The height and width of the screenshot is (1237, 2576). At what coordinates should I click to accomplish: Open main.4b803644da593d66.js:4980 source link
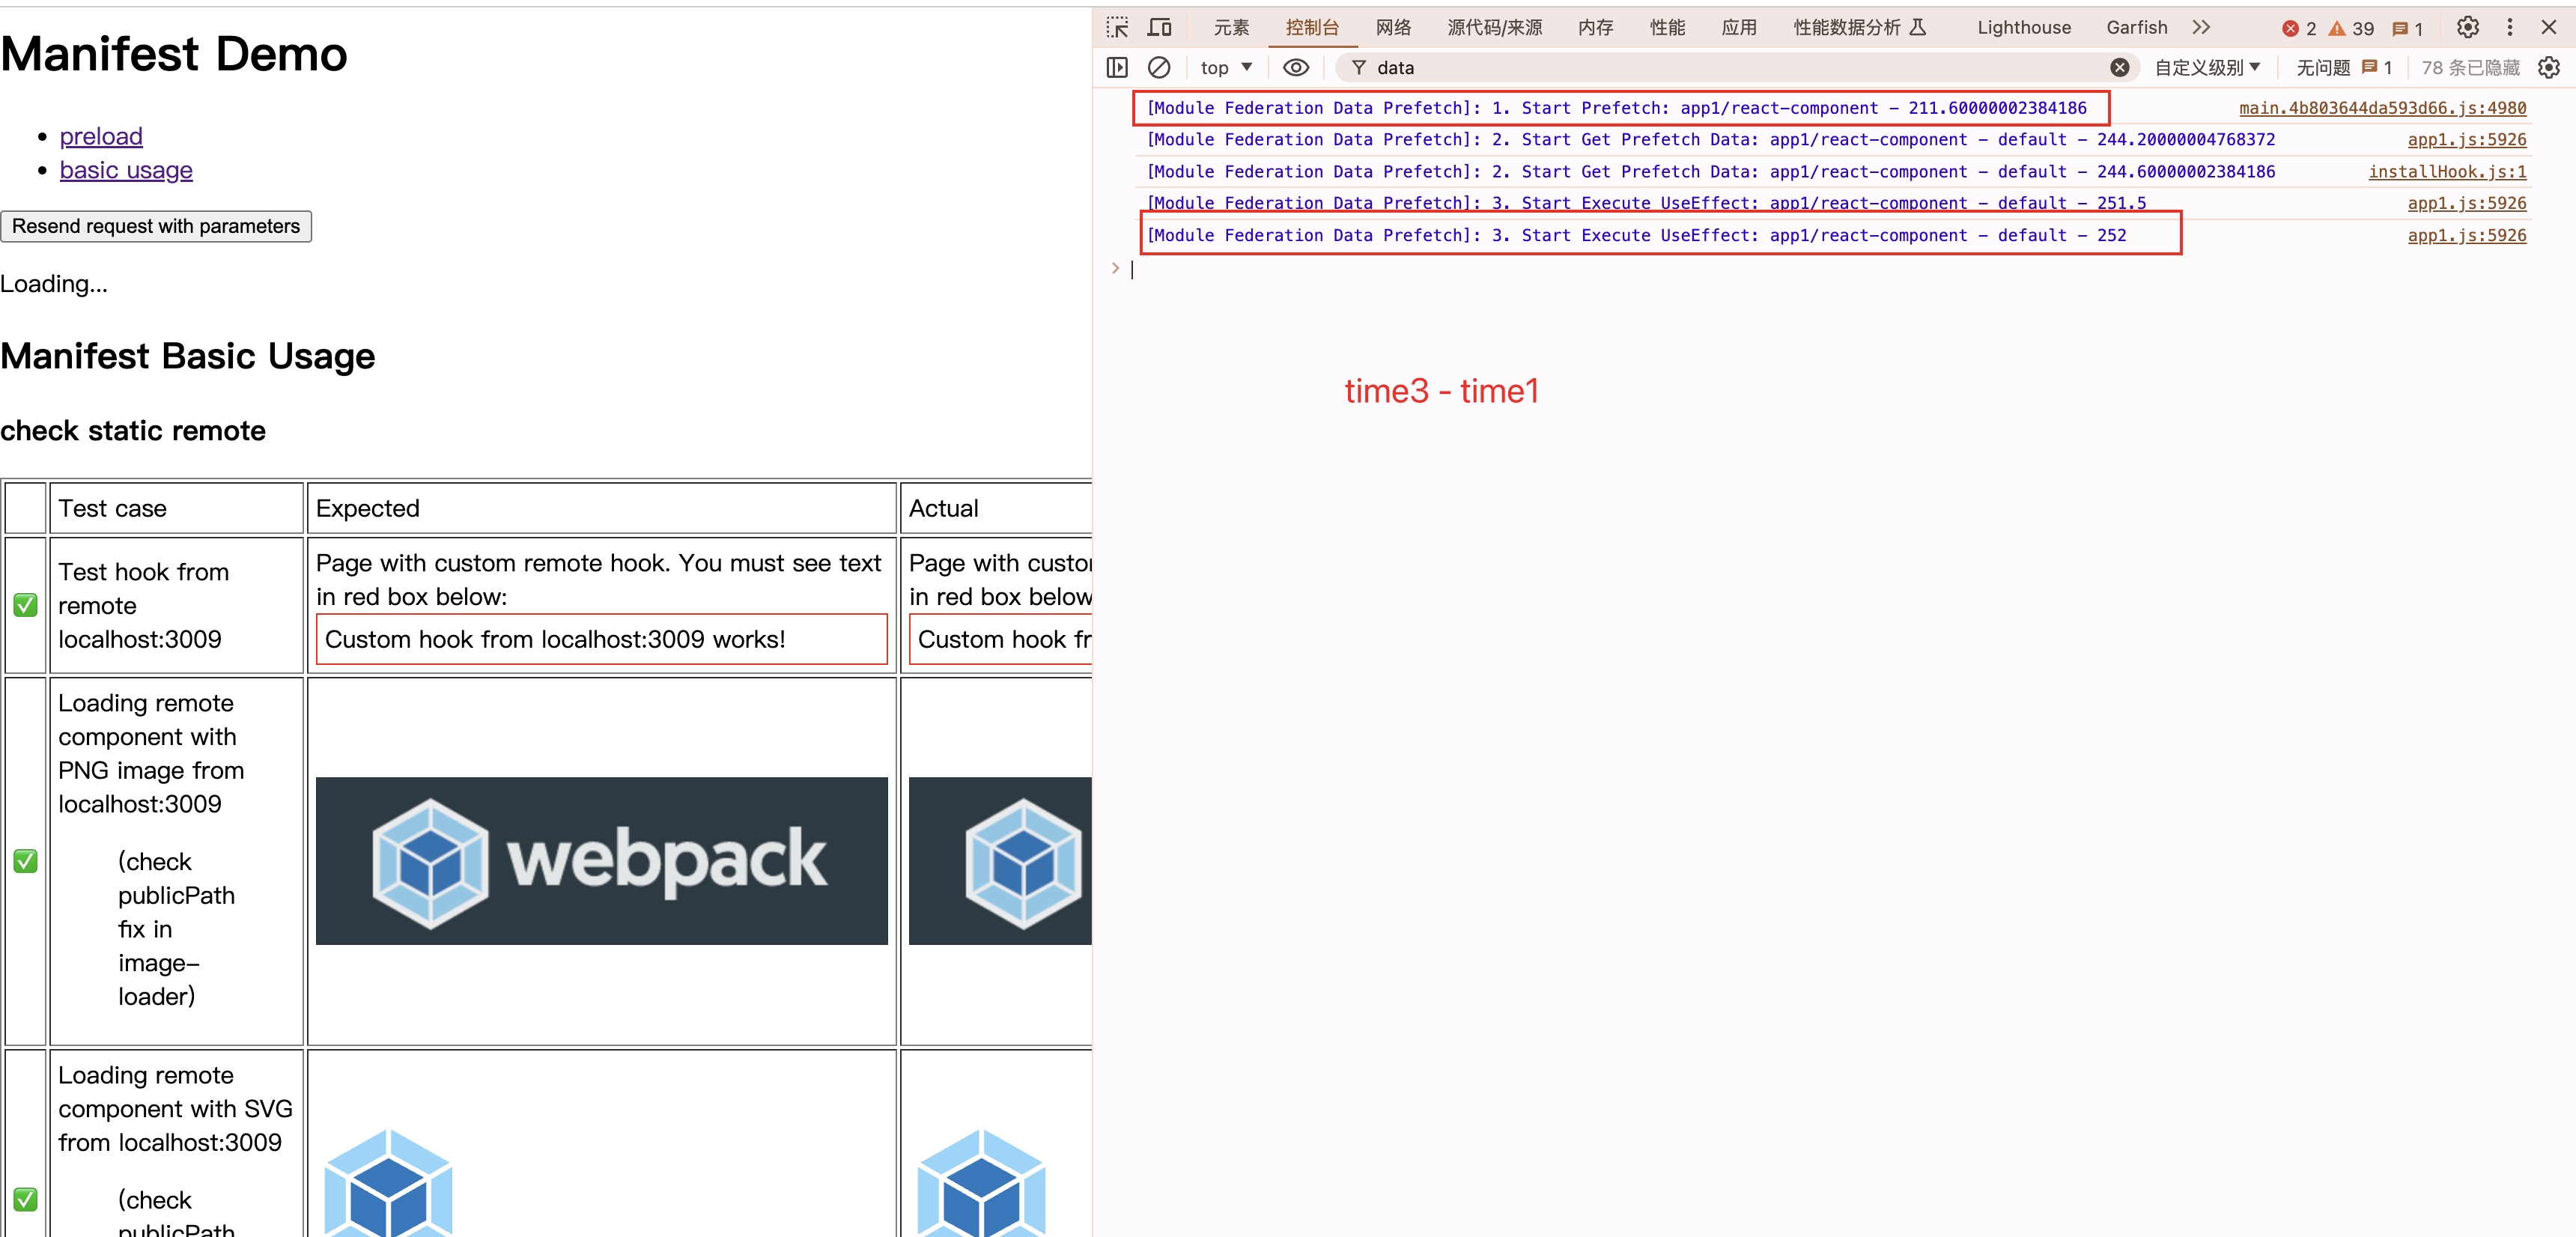pos(2382,108)
